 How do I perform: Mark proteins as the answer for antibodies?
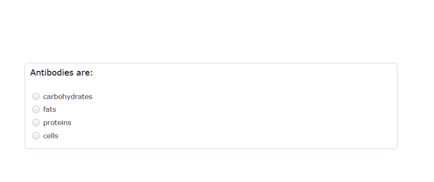coord(36,122)
